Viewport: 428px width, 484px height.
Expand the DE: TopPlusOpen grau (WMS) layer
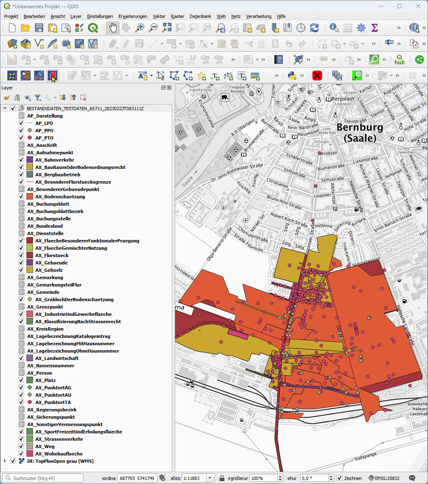pos(5,461)
